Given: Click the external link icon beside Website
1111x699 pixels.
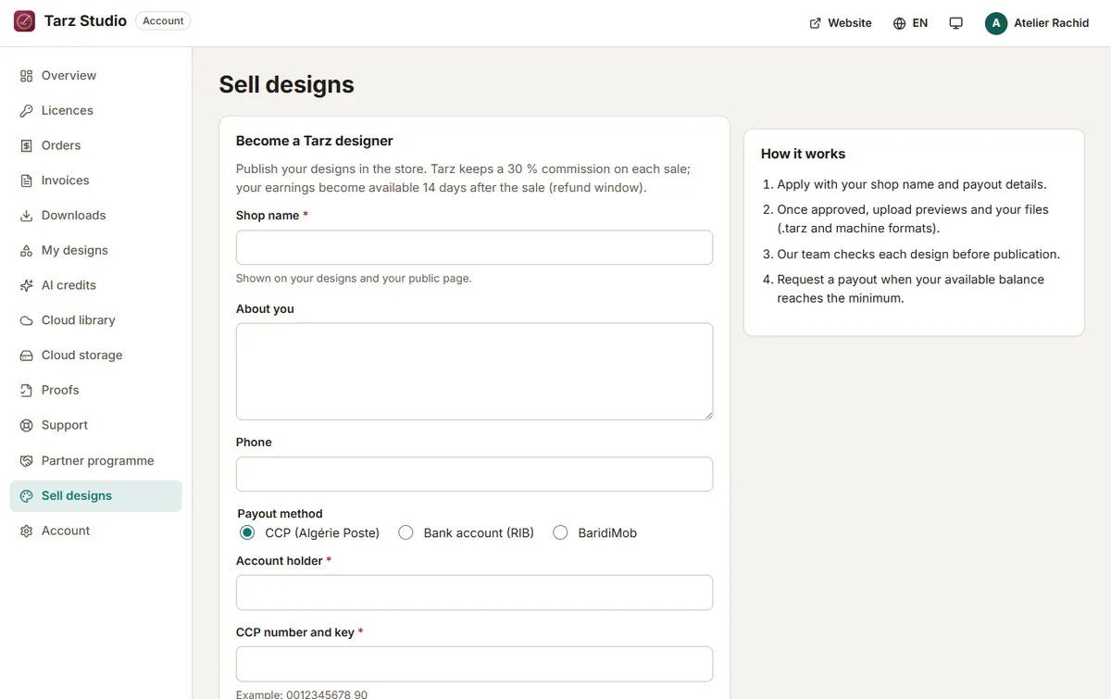Looking at the screenshot, I should pos(816,23).
